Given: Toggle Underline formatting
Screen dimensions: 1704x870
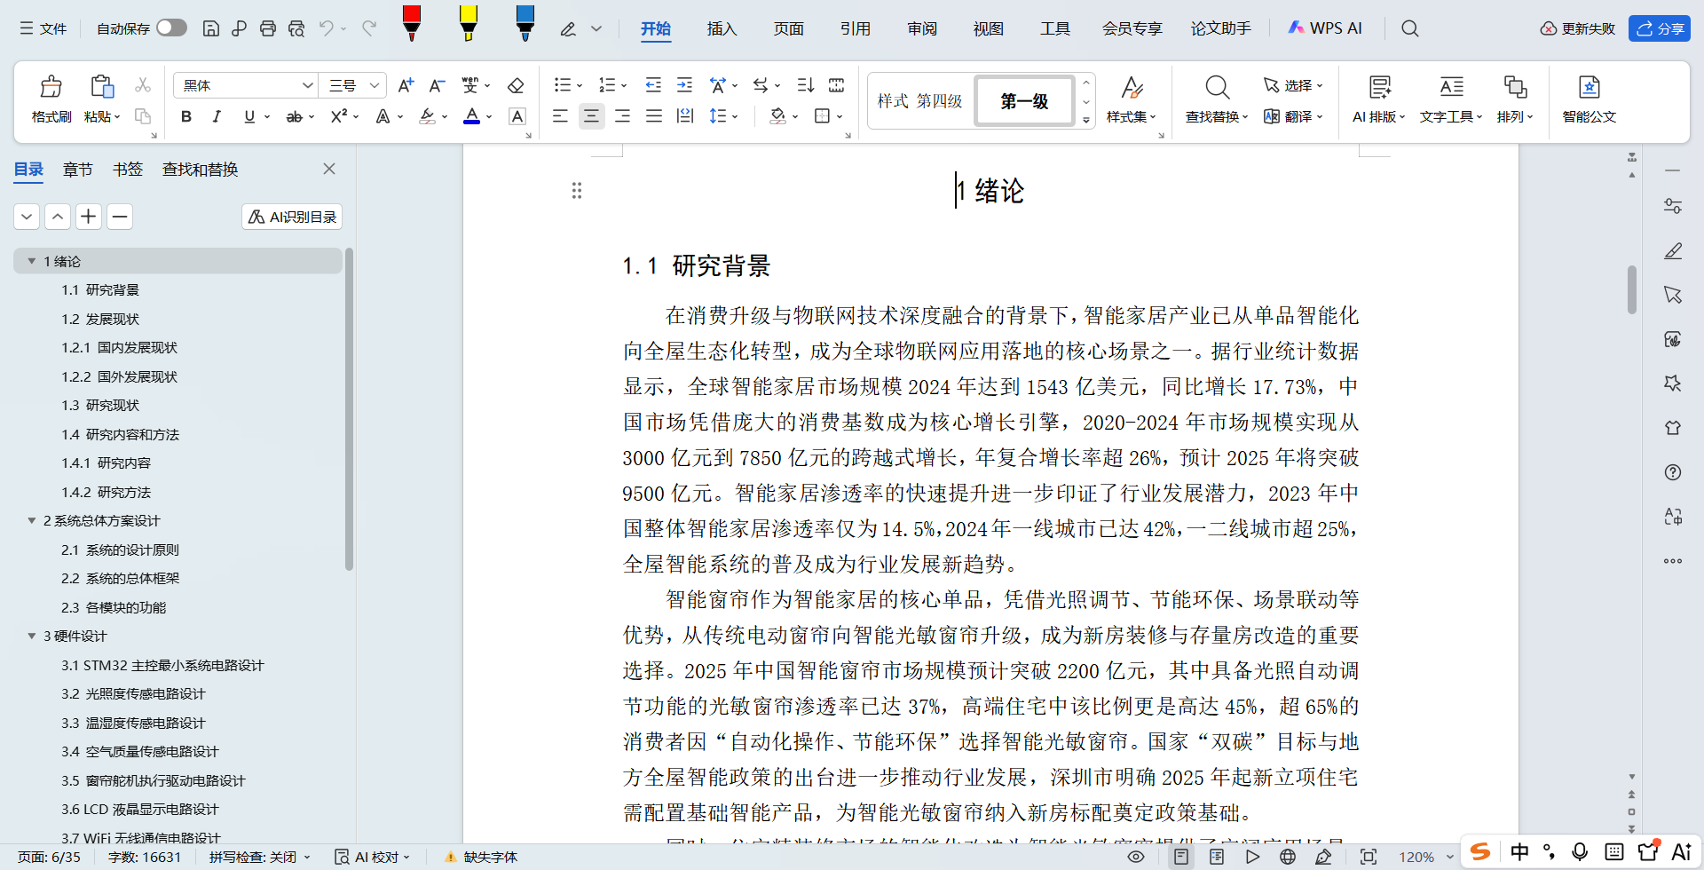Looking at the screenshot, I should 249,116.
